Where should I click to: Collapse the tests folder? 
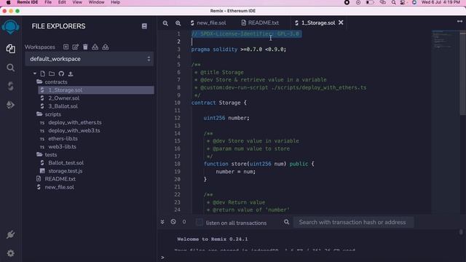tap(39, 154)
